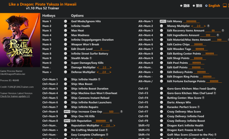Click the Ship: Increase Crew Exp value field

[111, 111]
